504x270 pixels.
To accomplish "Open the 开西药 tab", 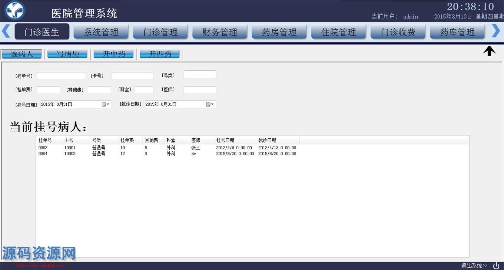I will [160, 54].
